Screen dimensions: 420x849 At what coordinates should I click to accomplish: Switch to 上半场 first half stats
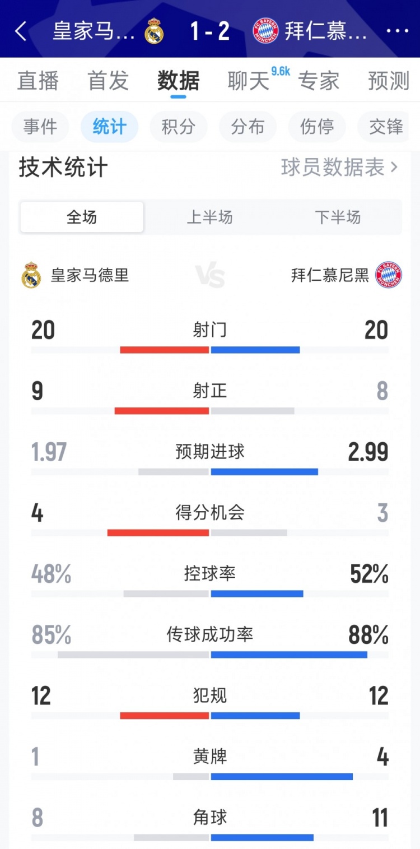209,217
